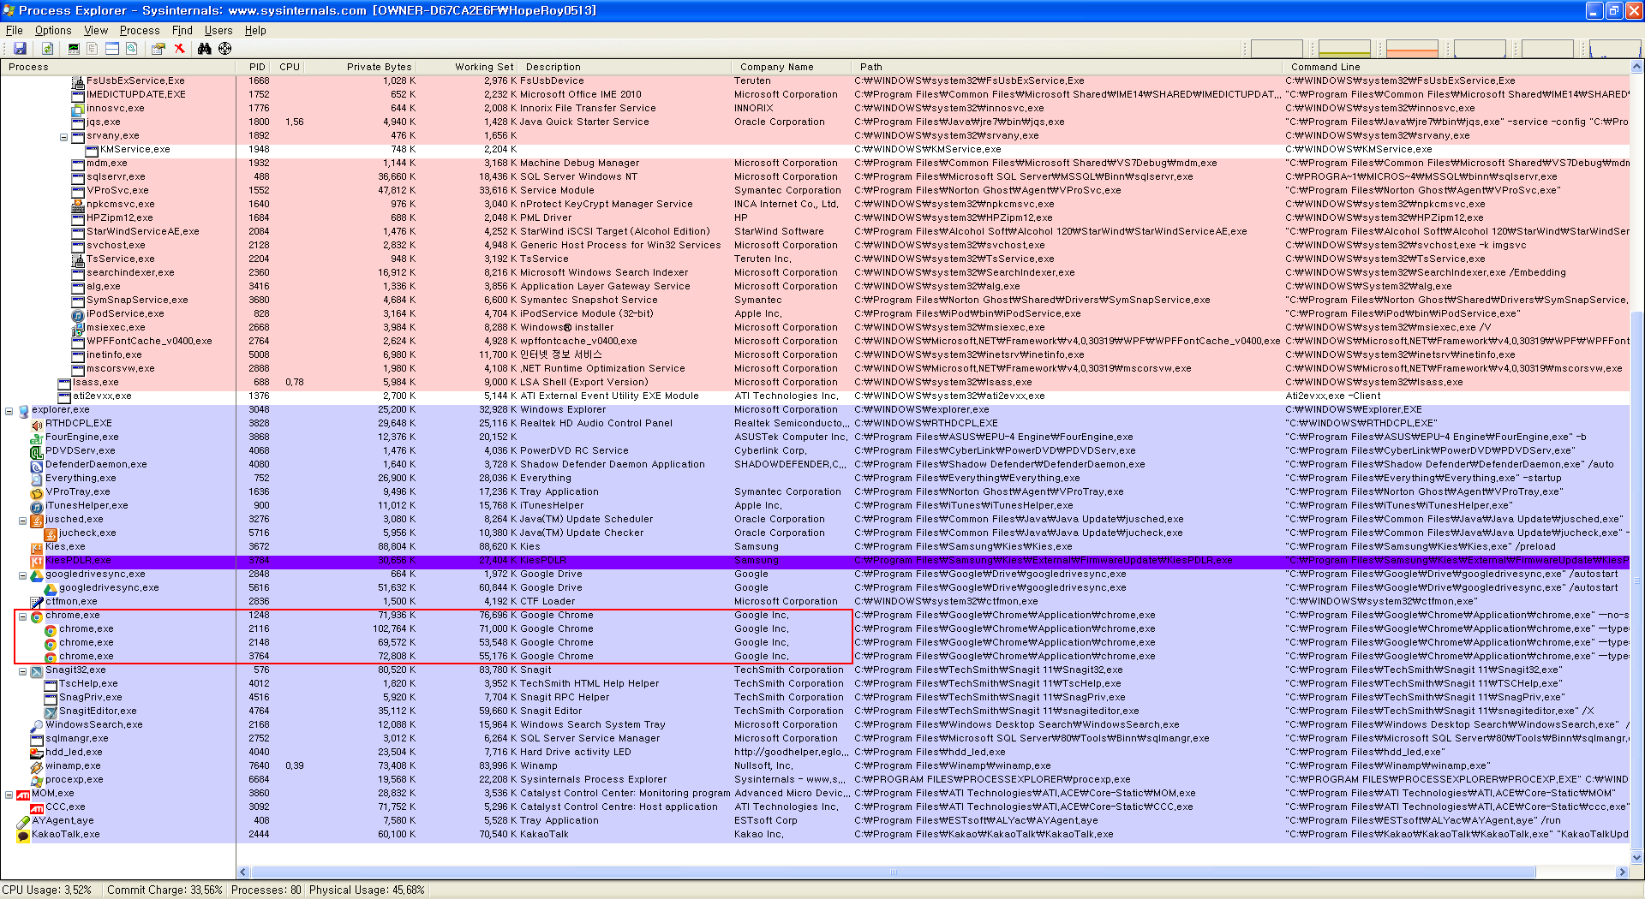Click the winamp.exe process icon
Viewport: 1645px width, 899px height.
(37, 766)
